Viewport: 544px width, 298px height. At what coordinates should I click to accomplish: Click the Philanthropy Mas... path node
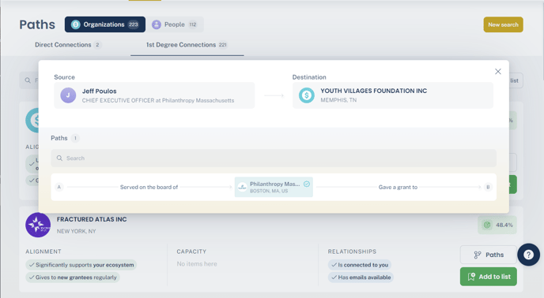pos(274,188)
